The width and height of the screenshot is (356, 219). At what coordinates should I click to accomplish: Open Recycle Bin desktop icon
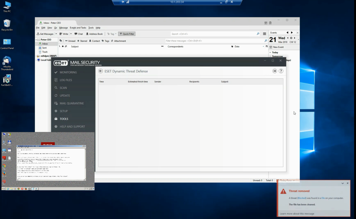(x=7, y=25)
